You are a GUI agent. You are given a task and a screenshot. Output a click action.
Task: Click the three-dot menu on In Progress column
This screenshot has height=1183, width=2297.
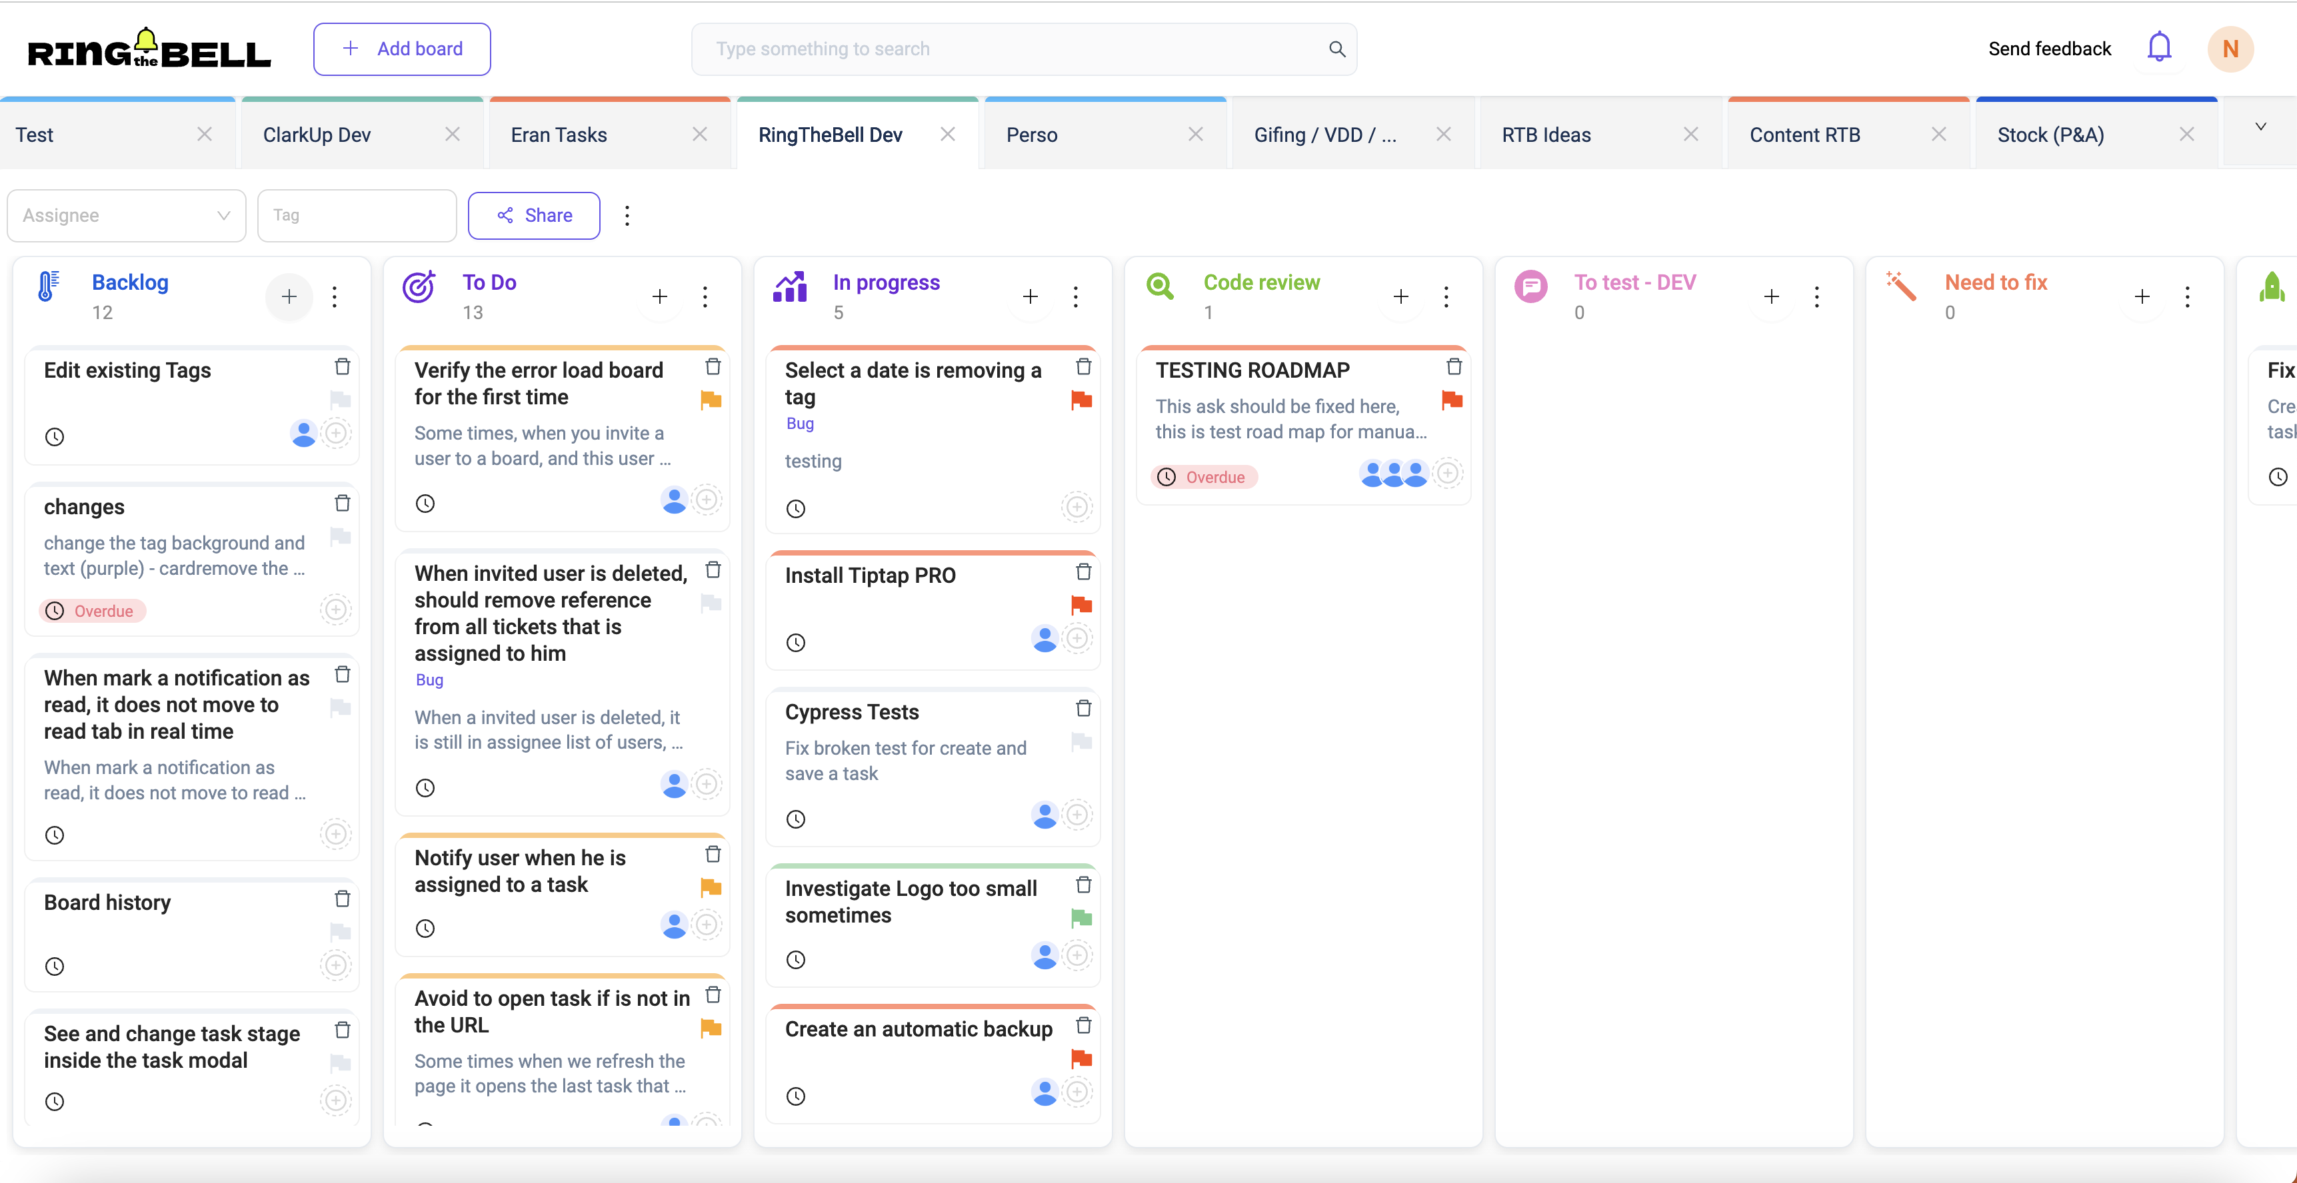pos(1078,296)
